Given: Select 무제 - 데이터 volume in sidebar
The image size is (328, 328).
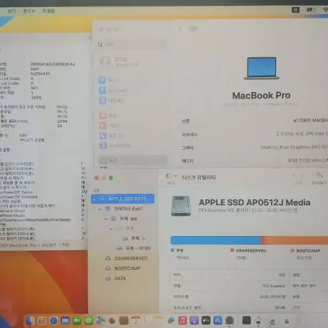Looking at the screenshot, I should [x=133, y=248].
